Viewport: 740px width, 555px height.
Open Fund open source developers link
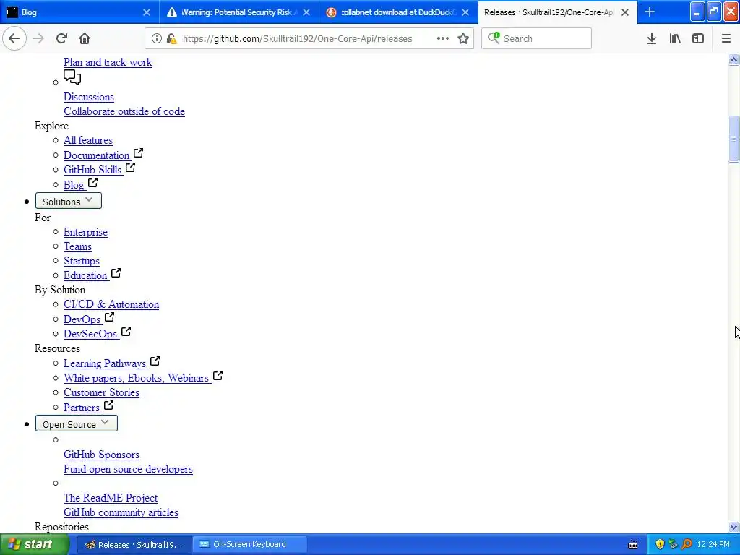(x=129, y=469)
